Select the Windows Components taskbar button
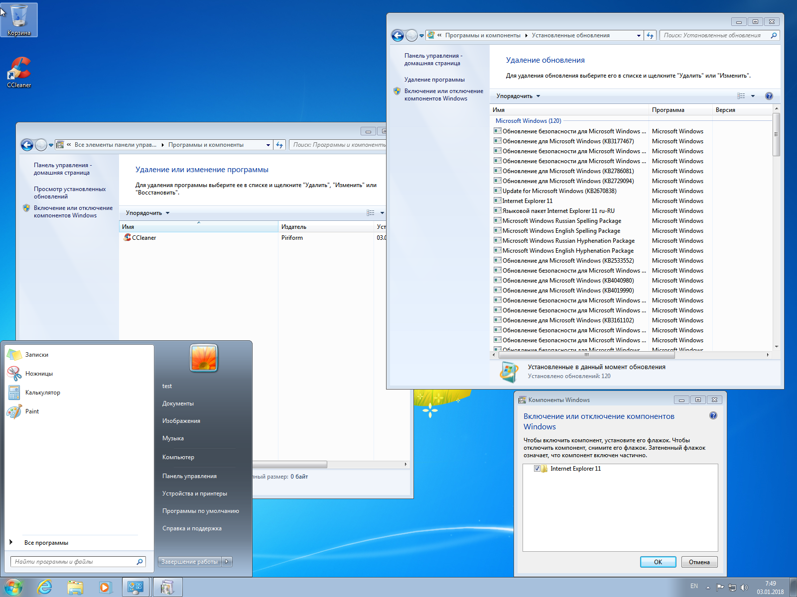Image resolution: width=797 pixels, height=597 pixels. pos(167,588)
